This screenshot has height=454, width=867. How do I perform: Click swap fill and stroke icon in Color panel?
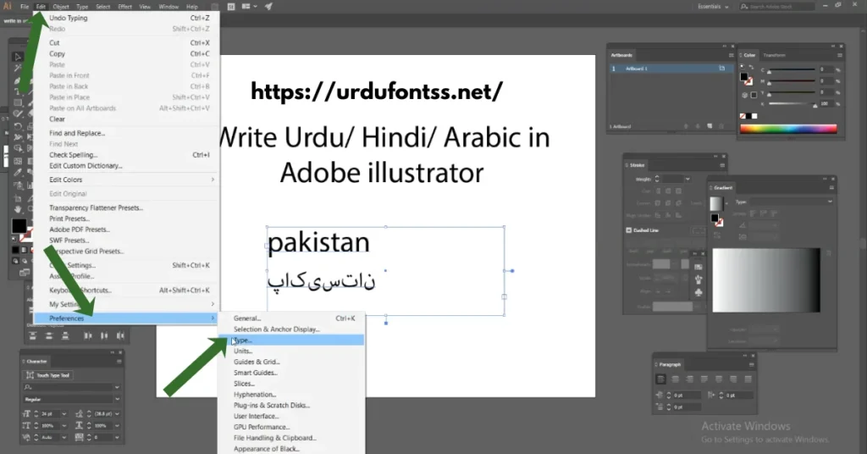point(752,67)
